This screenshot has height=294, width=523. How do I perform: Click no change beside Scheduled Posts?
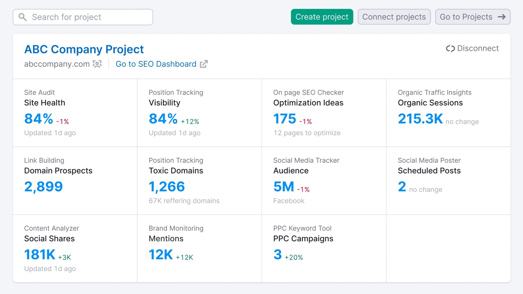point(426,190)
